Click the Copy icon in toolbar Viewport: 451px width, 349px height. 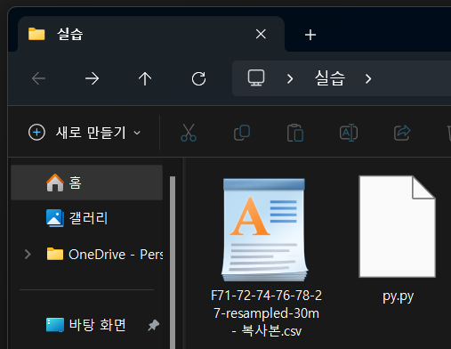click(x=242, y=133)
